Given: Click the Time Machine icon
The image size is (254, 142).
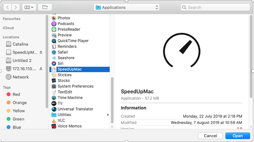Looking at the screenshot, I should coord(54,97).
